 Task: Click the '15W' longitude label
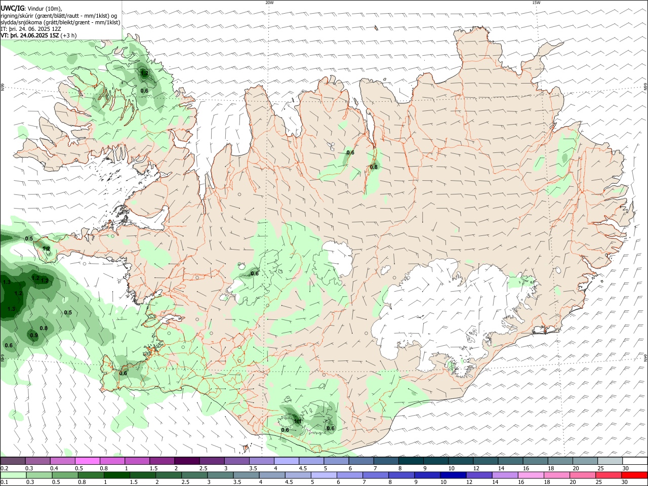(x=536, y=3)
